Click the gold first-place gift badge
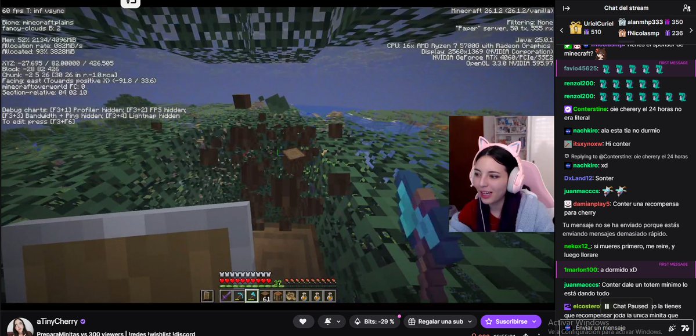This screenshot has height=336, width=696. (576, 27)
